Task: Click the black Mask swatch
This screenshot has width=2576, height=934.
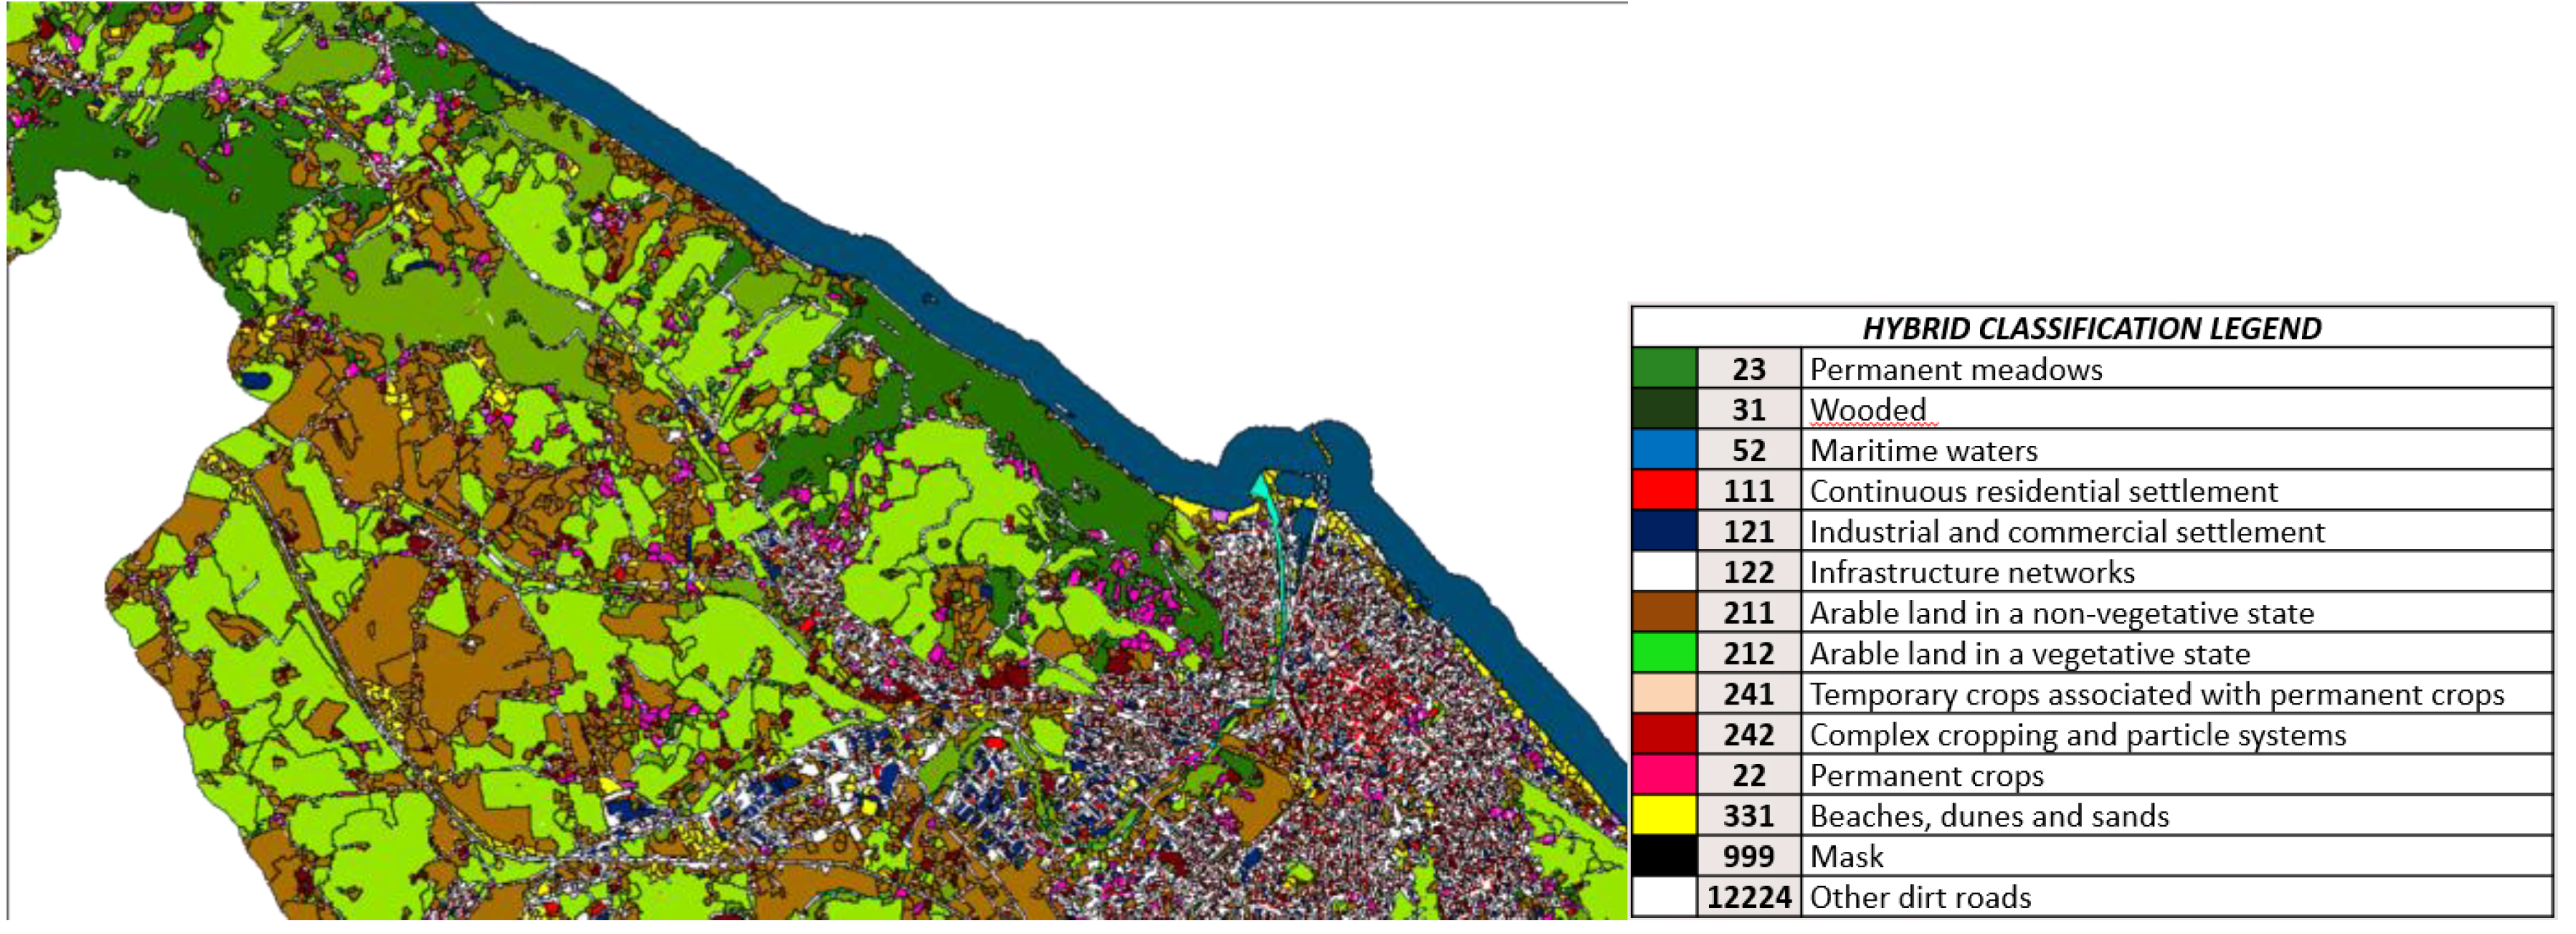Action: coord(1664,856)
